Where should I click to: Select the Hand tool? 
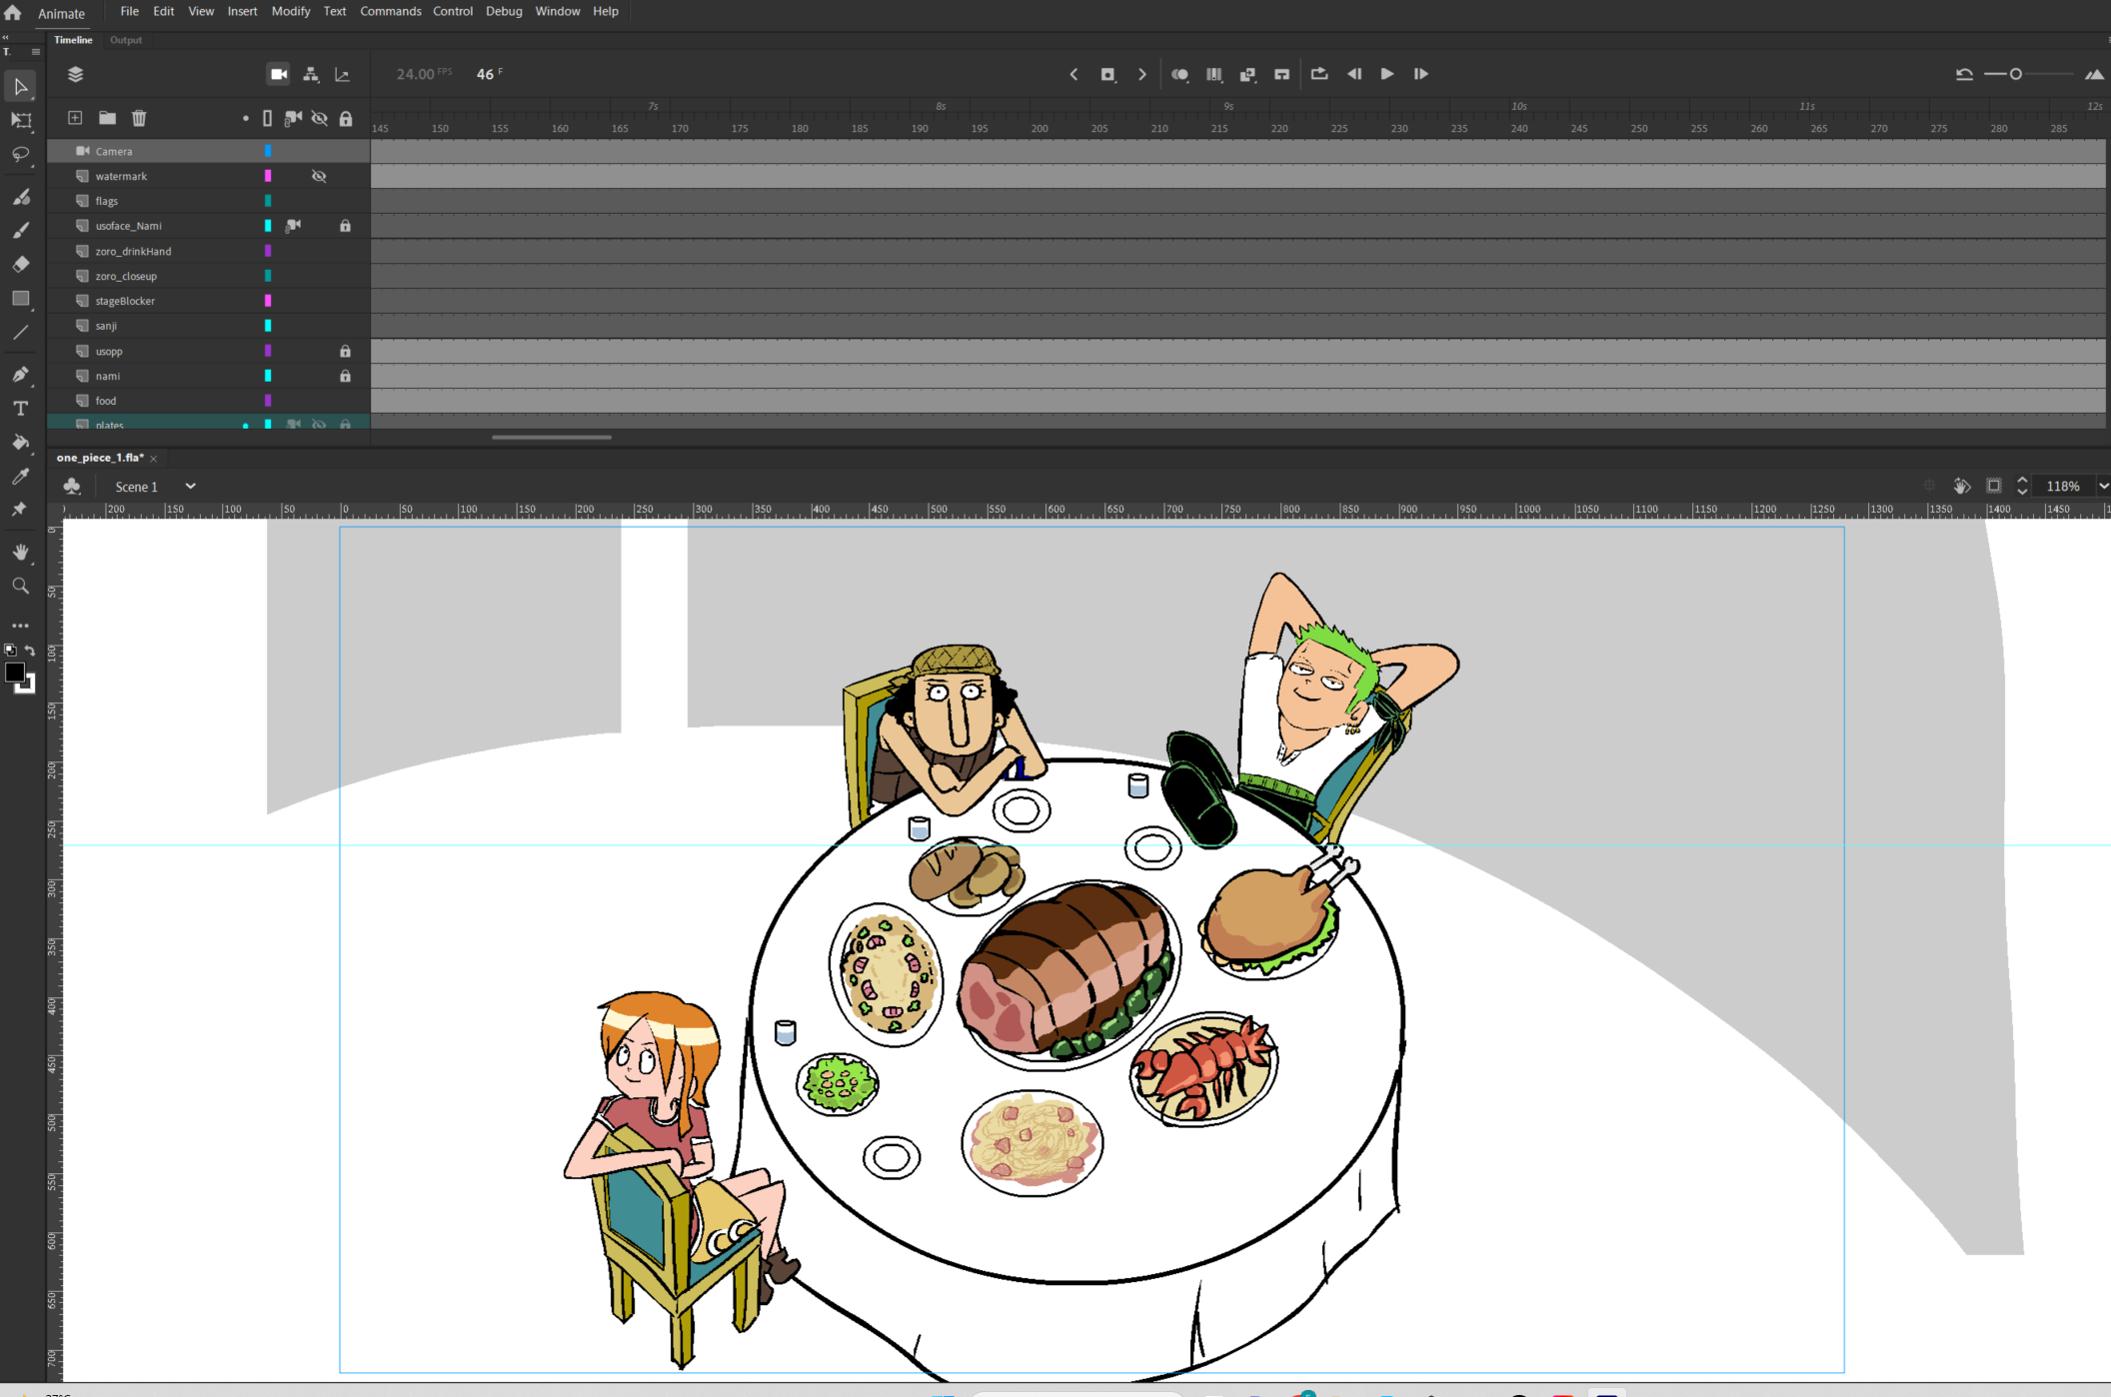20,553
